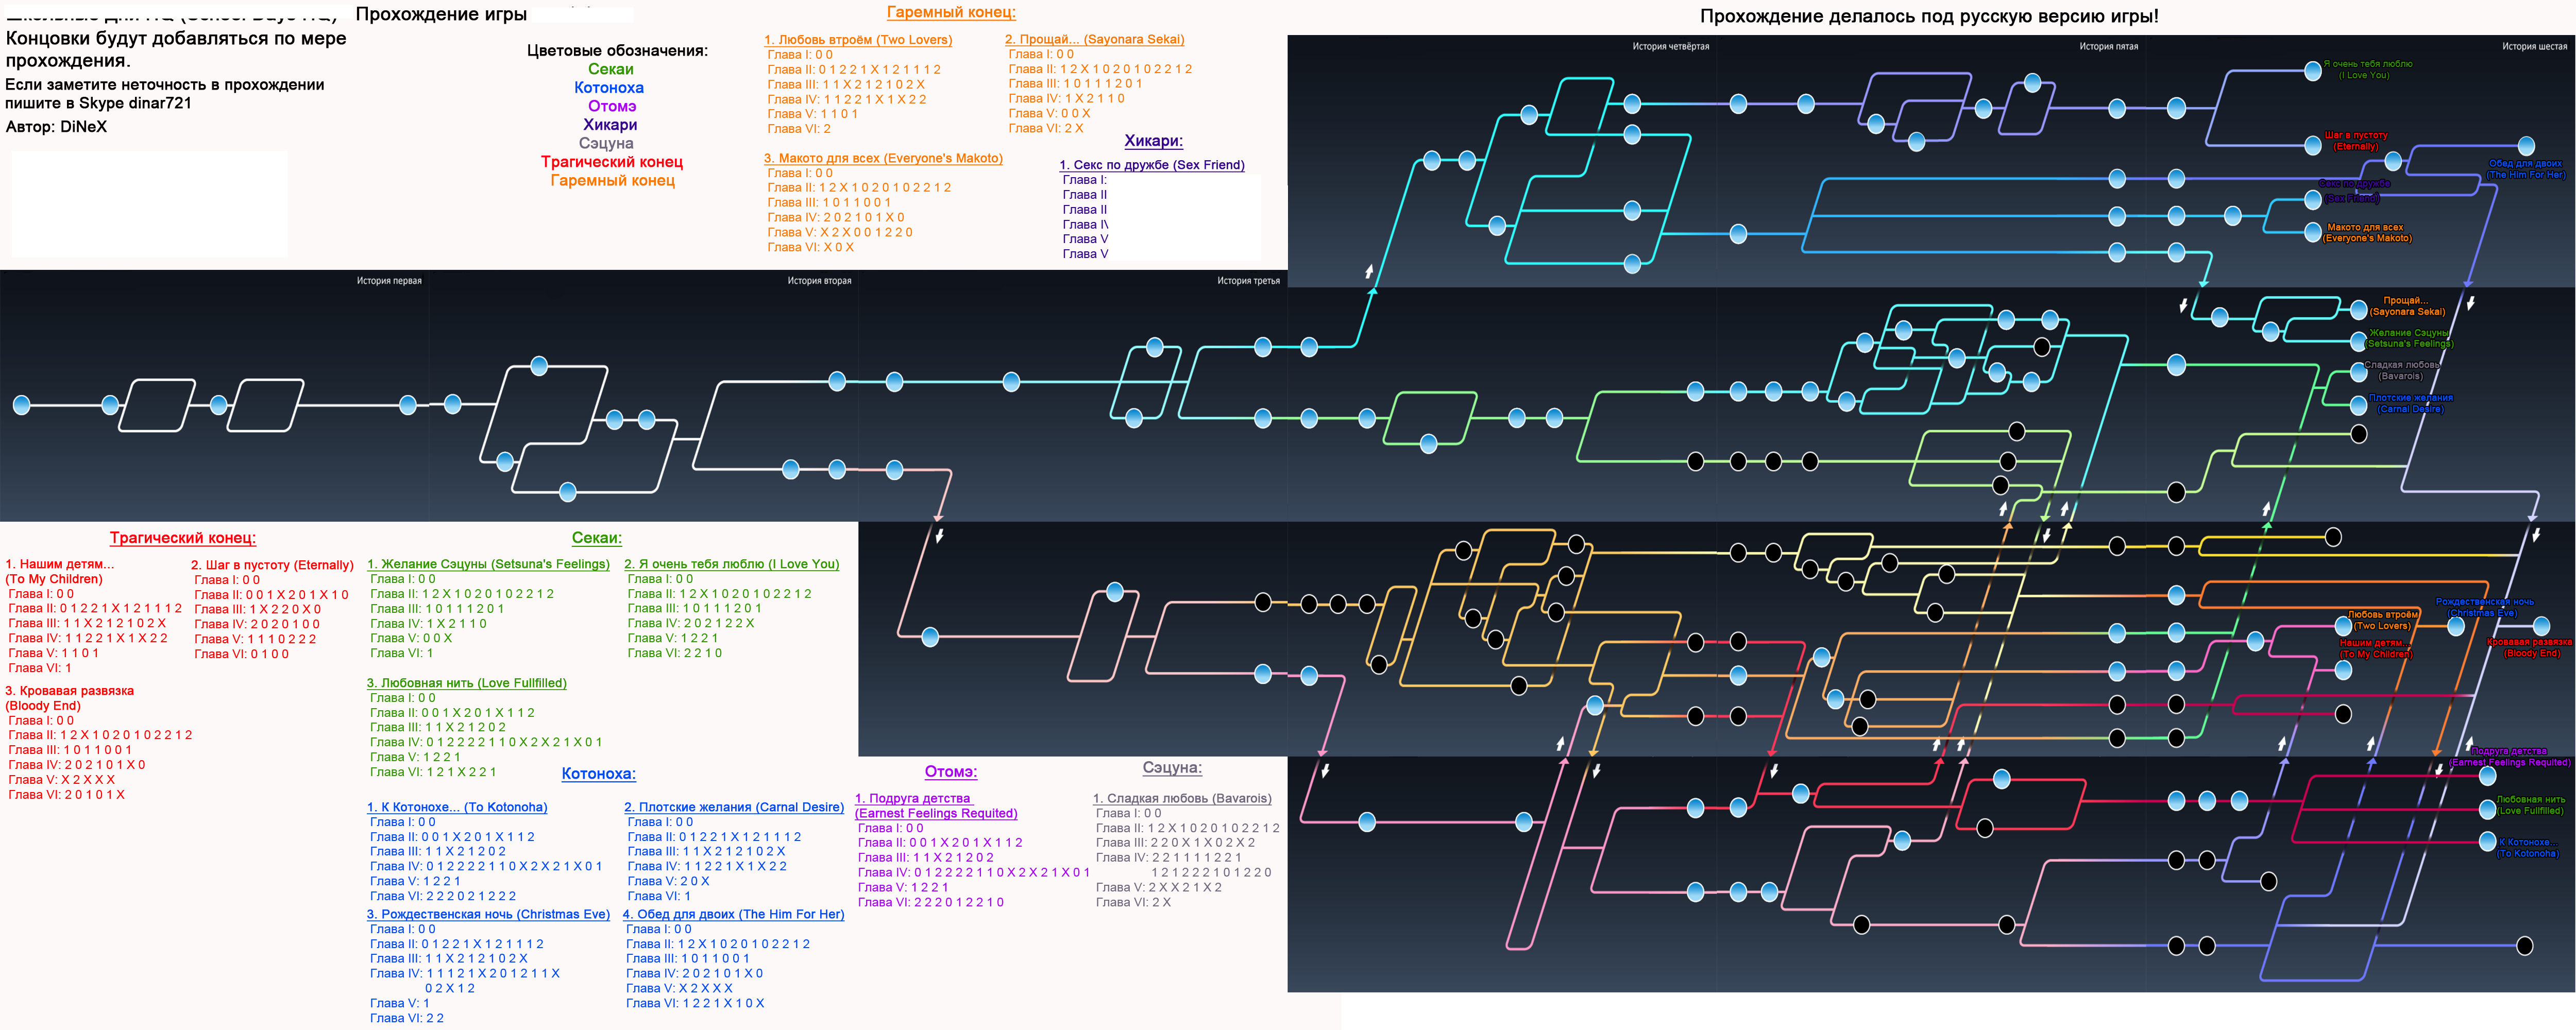The width and height of the screenshot is (2576, 1030).
Task: Click the 'История четвёртая' chapter label
Action: (1671, 46)
